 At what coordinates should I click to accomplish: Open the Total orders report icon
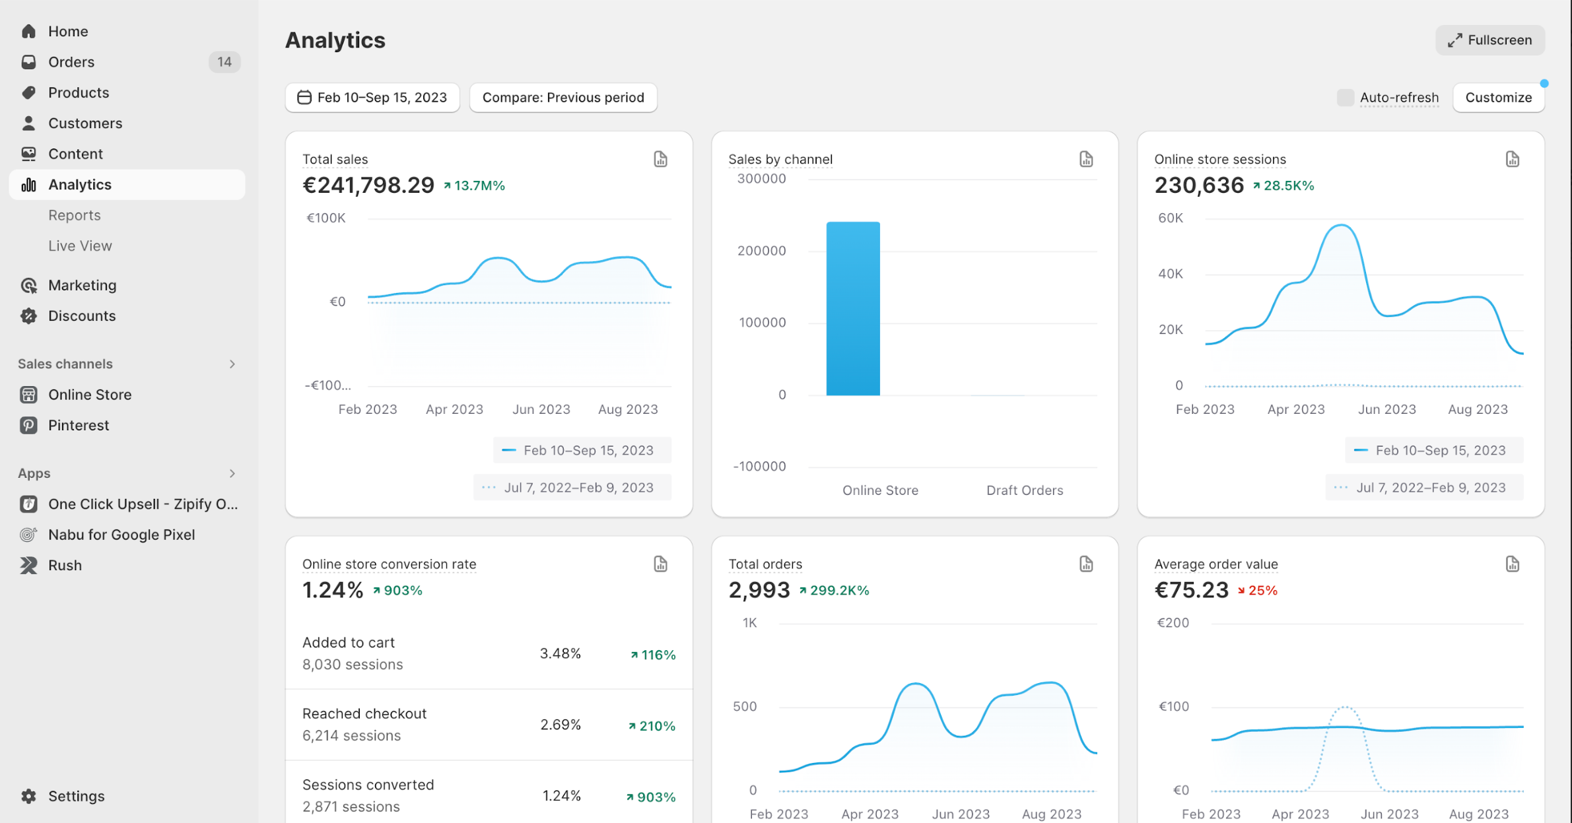[x=1086, y=564]
